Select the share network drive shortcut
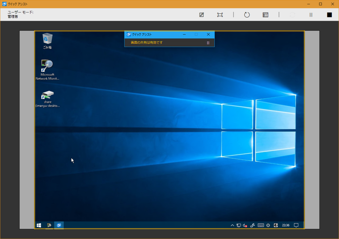The width and height of the screenshot is (339, 239). click(48, 99)
